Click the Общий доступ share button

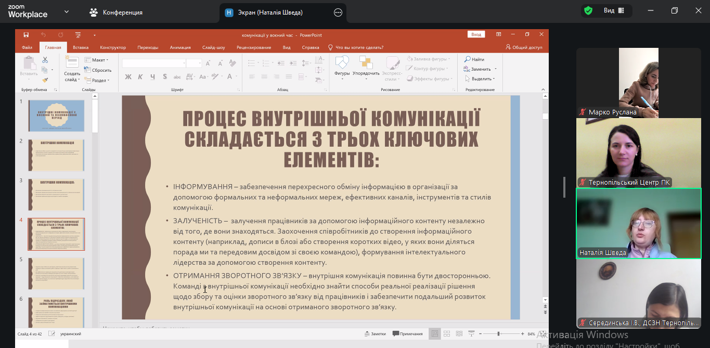click(524, 47)
